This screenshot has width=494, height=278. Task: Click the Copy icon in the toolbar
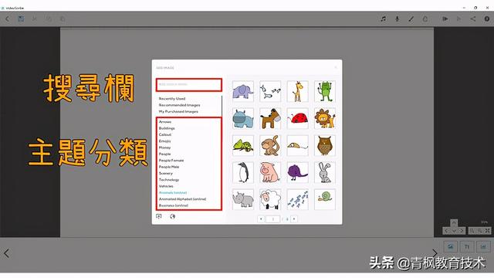click(x=49, y=19)
